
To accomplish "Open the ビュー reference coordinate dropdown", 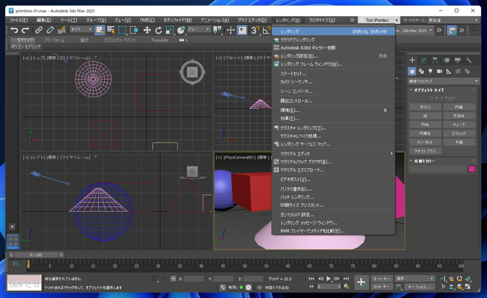I will [199, 29].
